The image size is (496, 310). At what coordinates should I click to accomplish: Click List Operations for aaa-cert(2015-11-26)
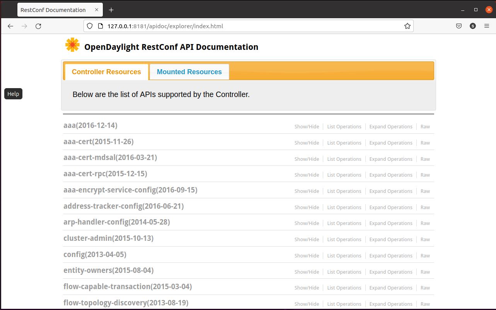(344, 143)
